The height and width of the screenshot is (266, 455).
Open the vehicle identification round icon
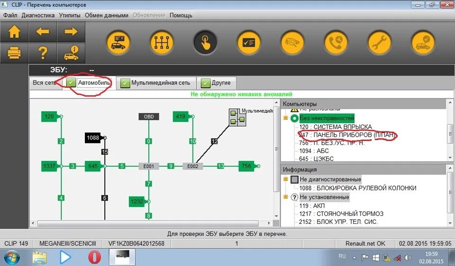coord(118,43)
